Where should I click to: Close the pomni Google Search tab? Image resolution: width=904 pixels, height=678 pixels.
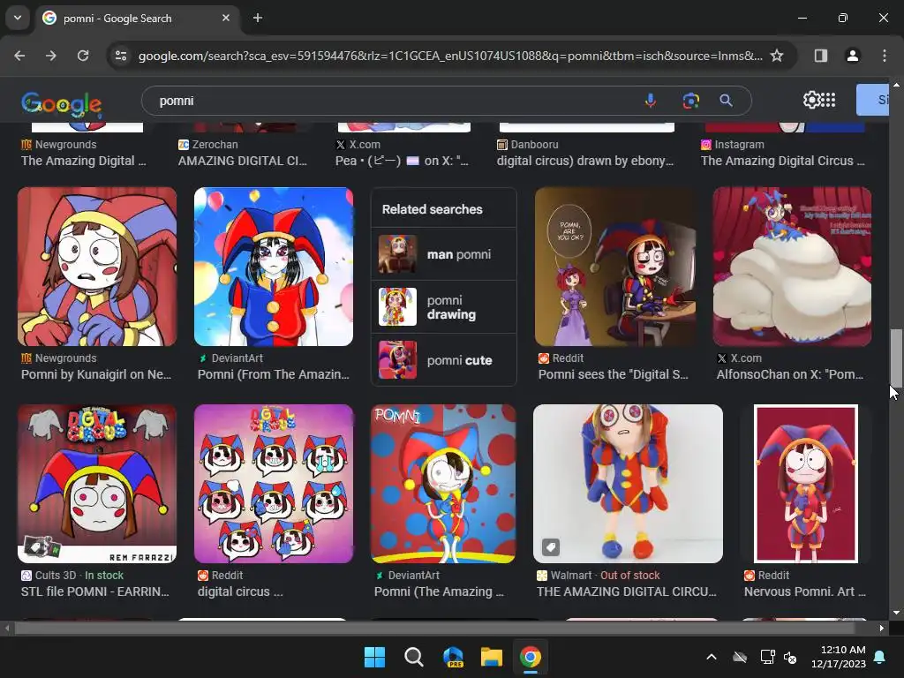[x=225, y=18]
